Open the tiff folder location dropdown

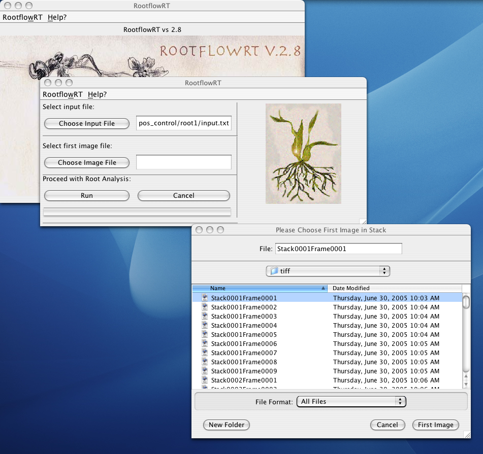tap(328, 271)
